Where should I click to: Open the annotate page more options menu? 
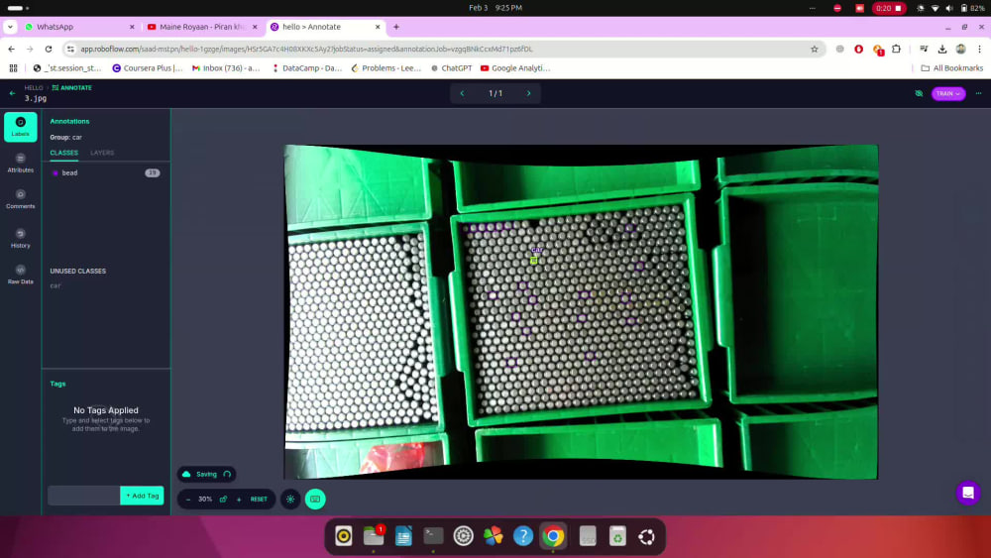click(978, 93)
